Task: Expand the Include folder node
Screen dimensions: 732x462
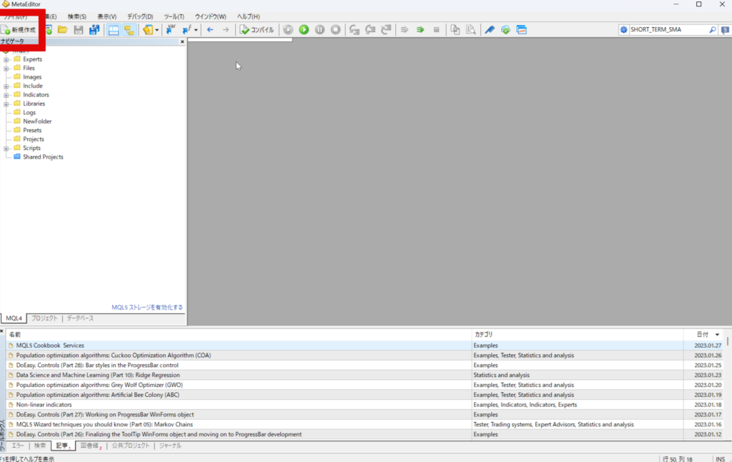Action: pyautogui.click(x=6, y=86)
